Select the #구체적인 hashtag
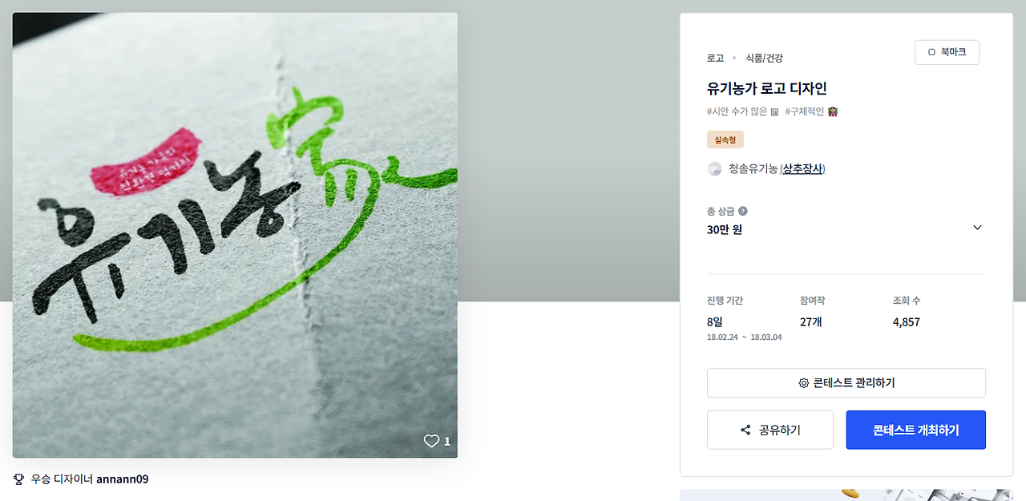1026x501 pixels. coord(812,112)
